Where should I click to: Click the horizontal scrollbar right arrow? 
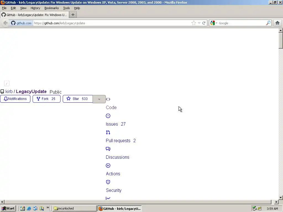pos(276,202)
